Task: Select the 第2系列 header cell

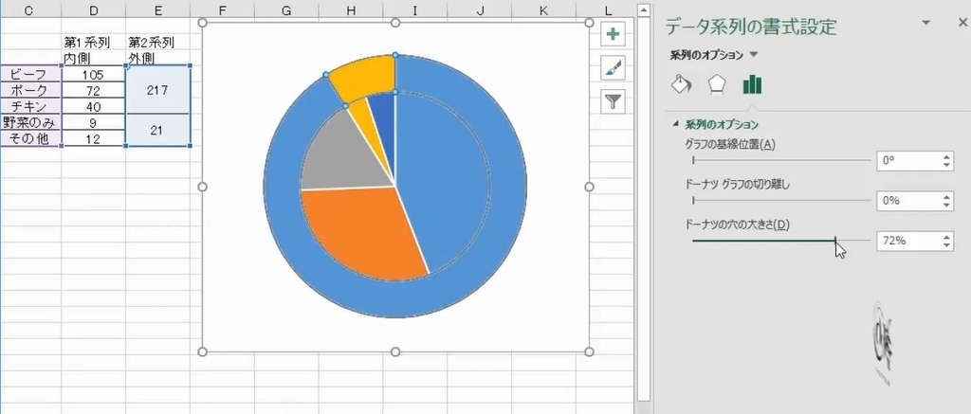Action: [158, 42]
